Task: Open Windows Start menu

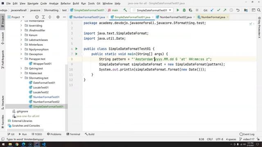Action: pos(3,144)
